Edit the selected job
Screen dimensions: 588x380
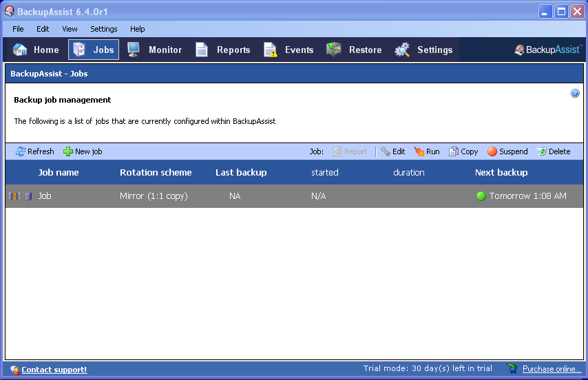[x=392, y=151]
